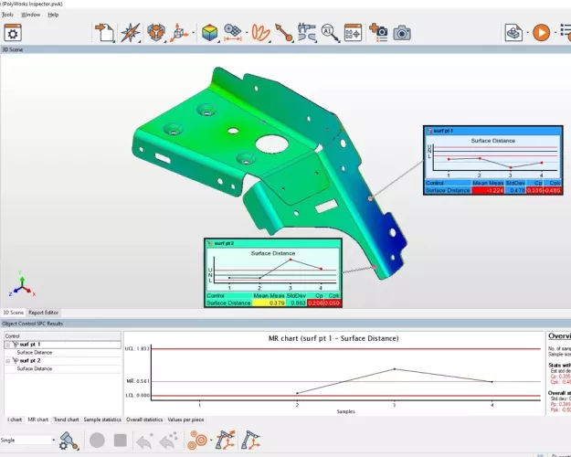Select Surface Distance under surf pt 2

coord(35,368)
